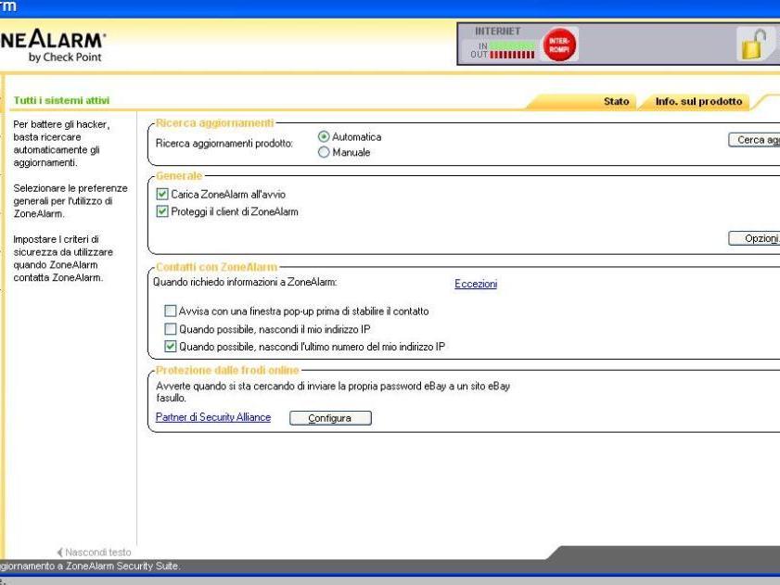Open the Info. sul prodotto tab
Image resolution: width=780 pixels, height=585 pixels.
click(698, 101)
